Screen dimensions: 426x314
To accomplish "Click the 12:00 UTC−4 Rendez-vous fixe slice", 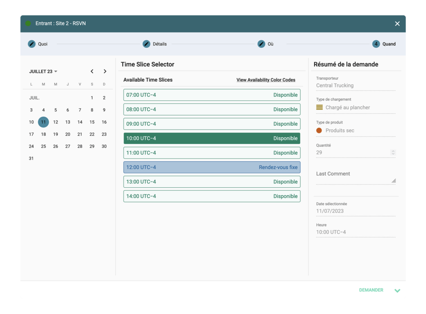I will coord(212,167).
